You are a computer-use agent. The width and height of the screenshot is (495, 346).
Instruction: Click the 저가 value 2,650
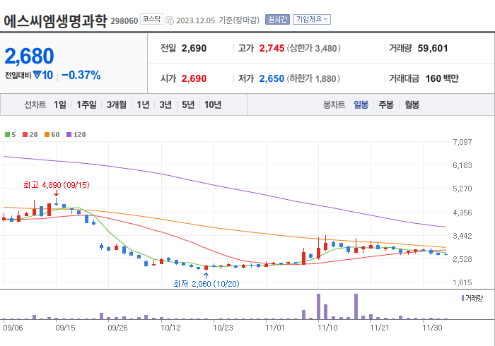click(272, 78)
